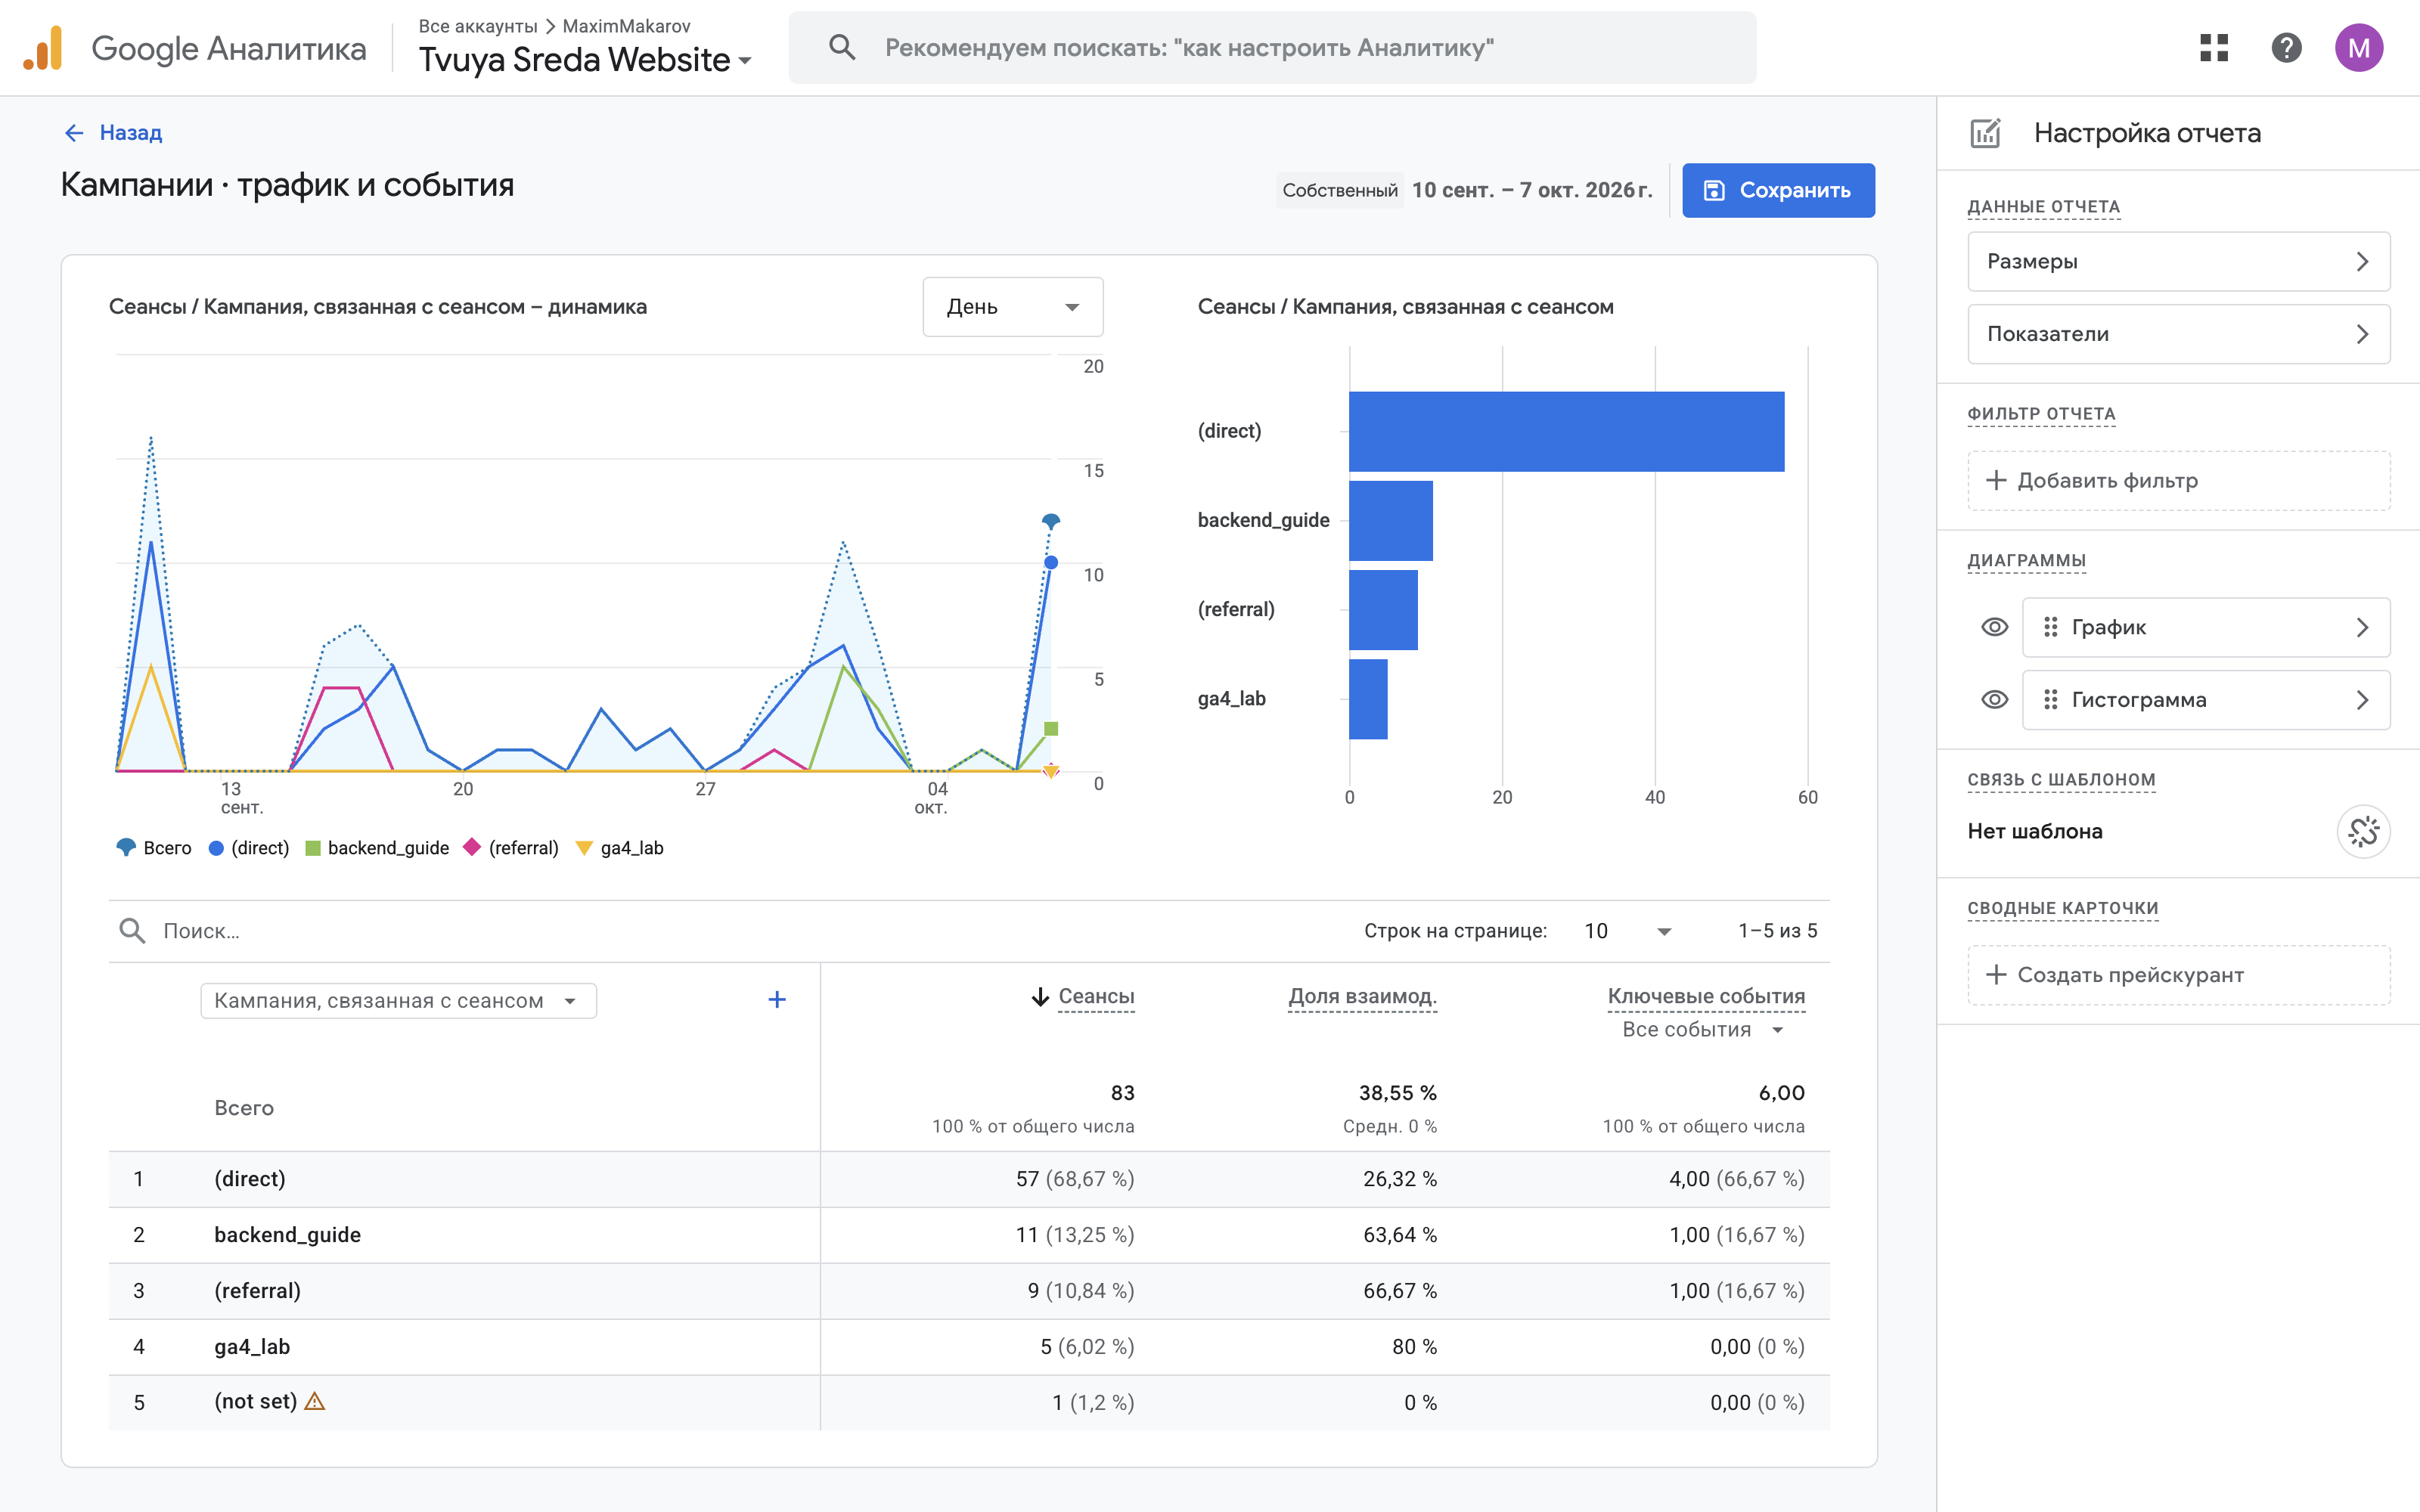Open the График chart settings
Image resolution: width=2420 pixels, height=1512 pixels.
[2205, 627]
